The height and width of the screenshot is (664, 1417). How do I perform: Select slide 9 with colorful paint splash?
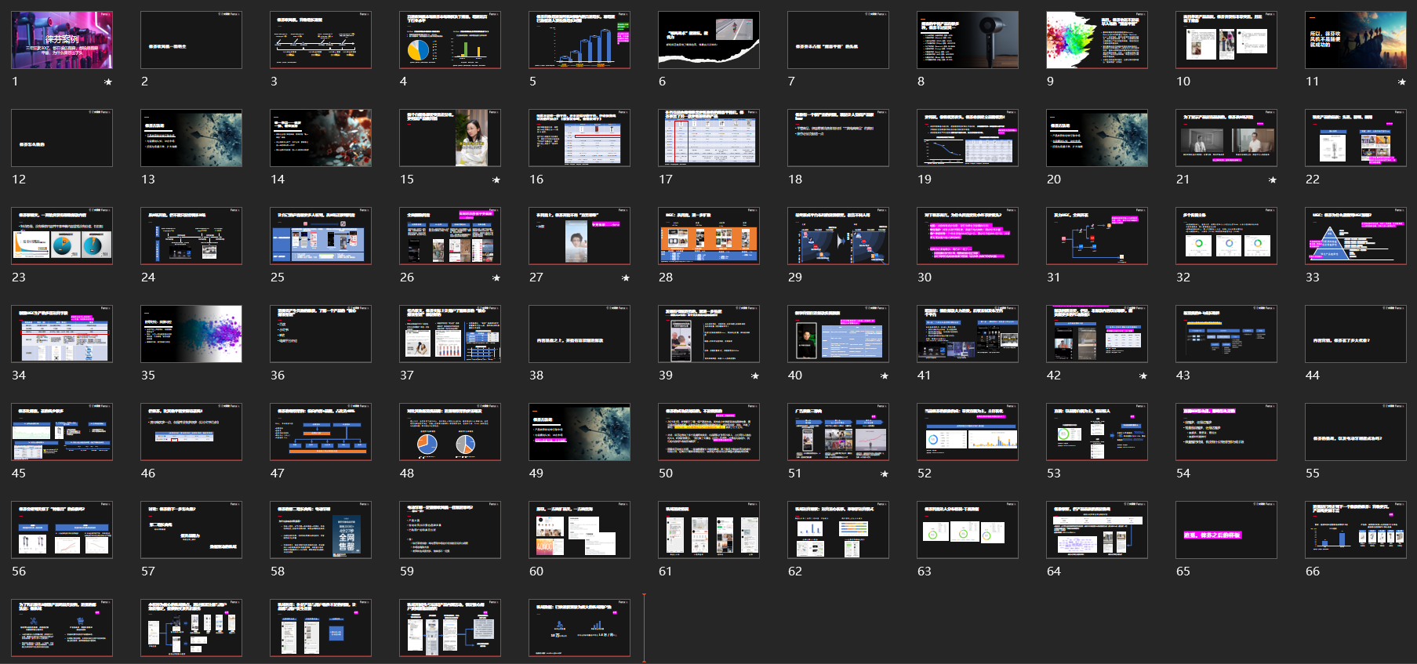tap(1097, 40)
